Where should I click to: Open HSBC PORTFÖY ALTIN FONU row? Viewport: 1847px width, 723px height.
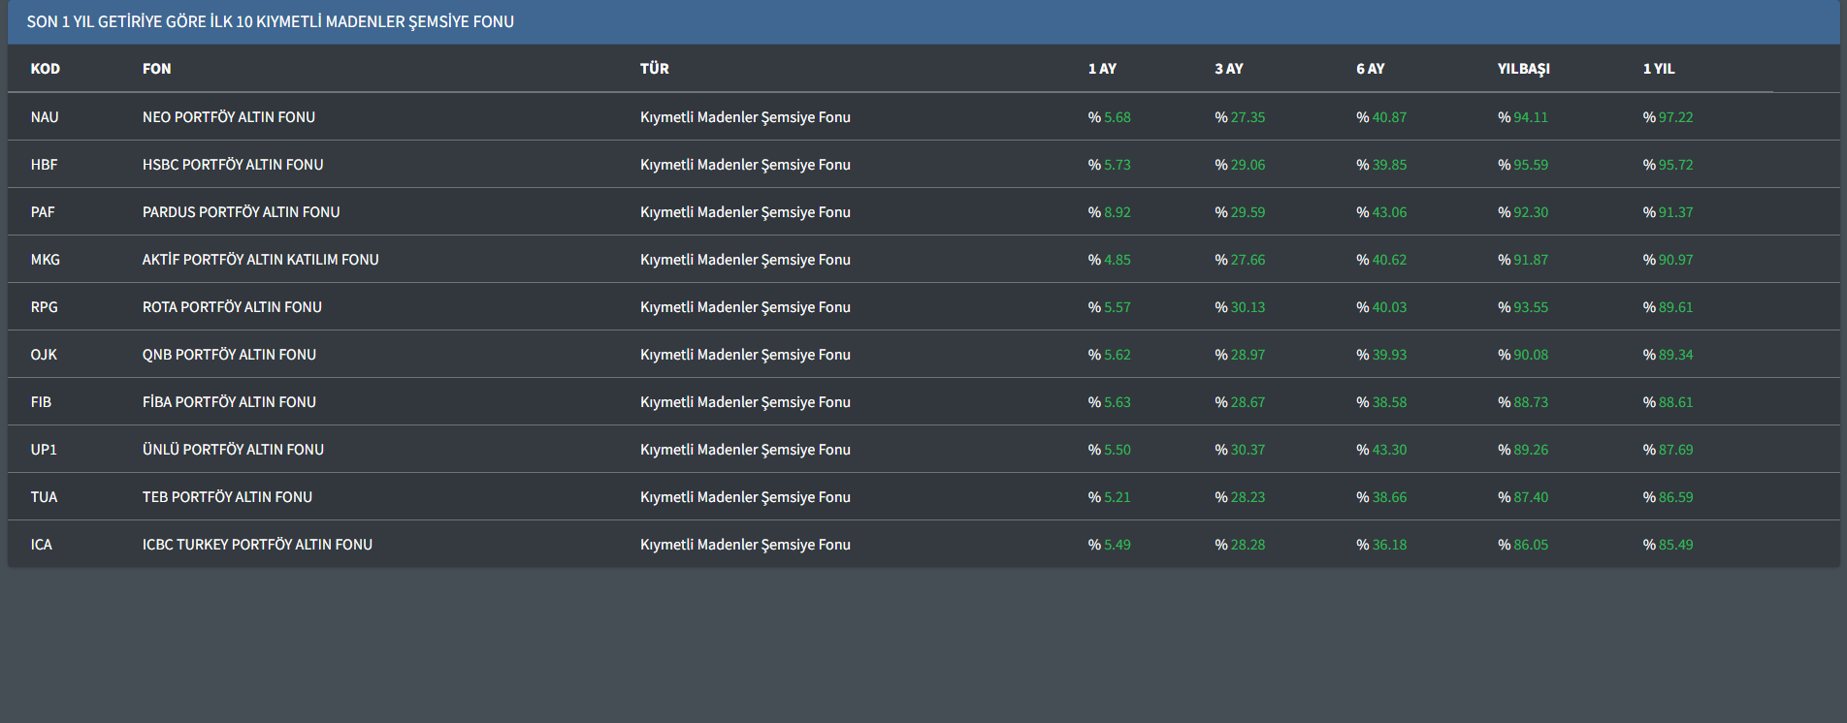tap(233, 165)
